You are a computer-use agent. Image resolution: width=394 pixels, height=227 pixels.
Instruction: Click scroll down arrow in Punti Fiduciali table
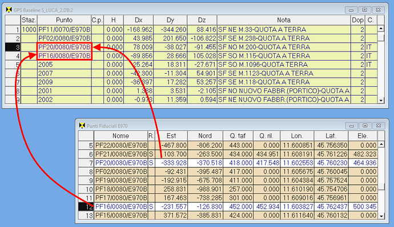tap(381, 216)
